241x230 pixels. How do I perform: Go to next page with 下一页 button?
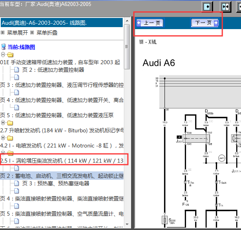[x=205, y=23]
